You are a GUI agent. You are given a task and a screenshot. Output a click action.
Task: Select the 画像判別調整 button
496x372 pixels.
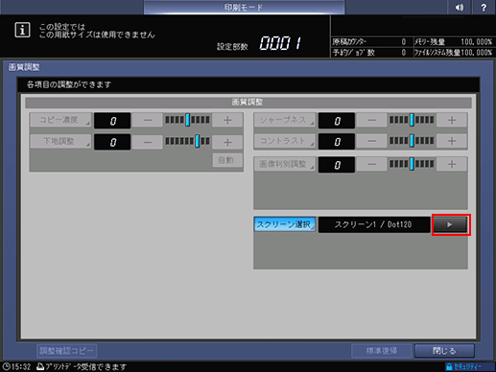pyautogui.click(x=285, y=164)
